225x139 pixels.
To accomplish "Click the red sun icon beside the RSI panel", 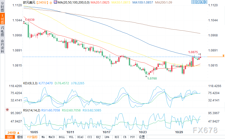I will [7, 110].
